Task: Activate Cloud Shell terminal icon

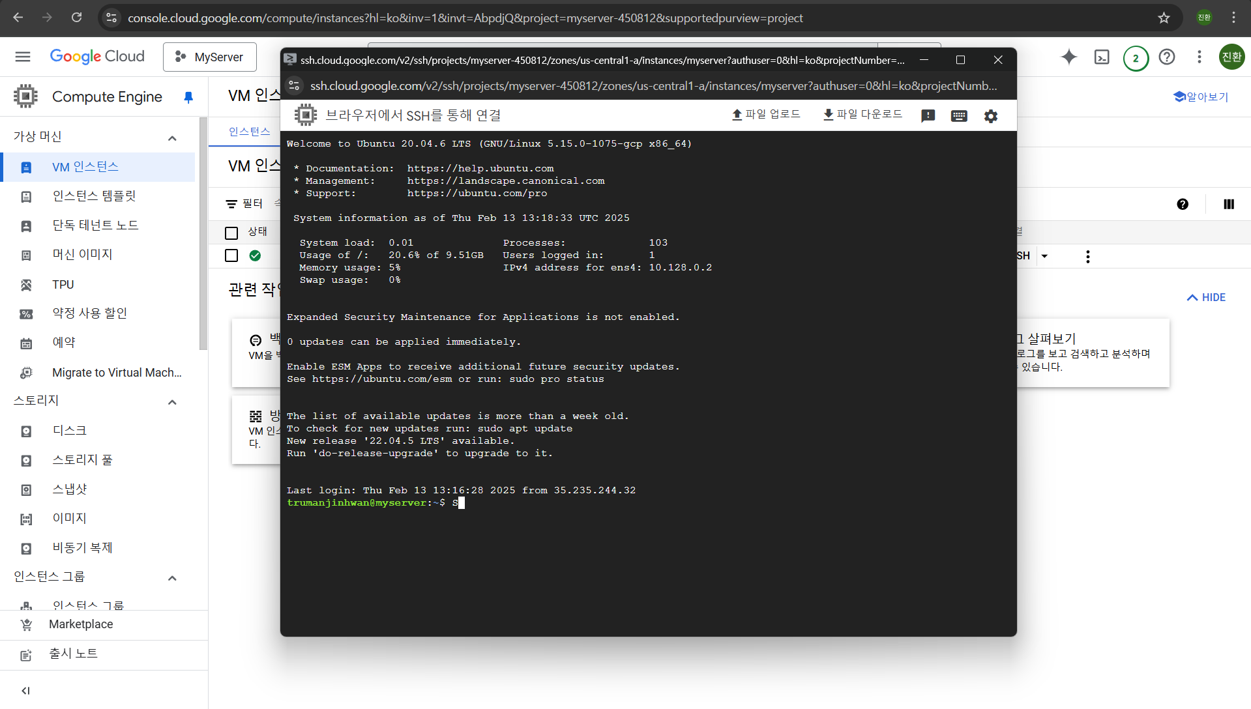Action: point(1102,57)
